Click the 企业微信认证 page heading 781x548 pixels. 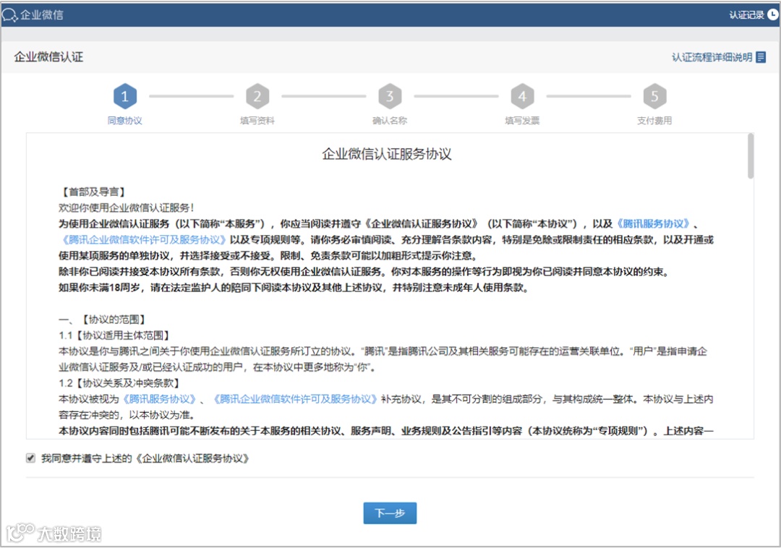(x=48, y=56)
